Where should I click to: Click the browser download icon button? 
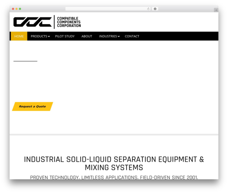pos(155,9)
